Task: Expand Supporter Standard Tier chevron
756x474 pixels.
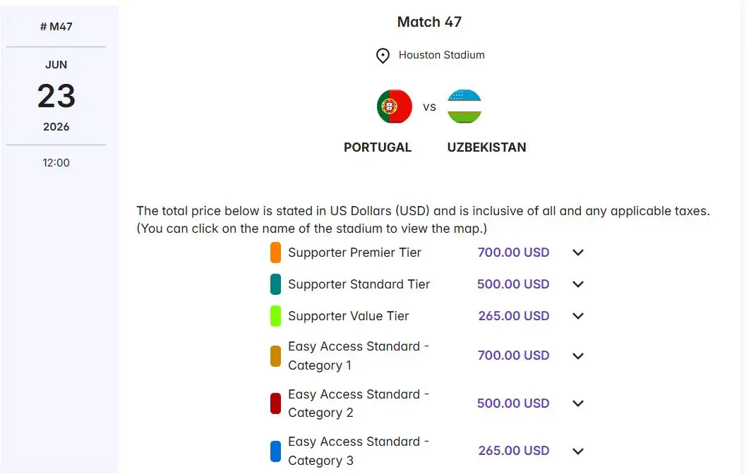Action: coord(578,284)
